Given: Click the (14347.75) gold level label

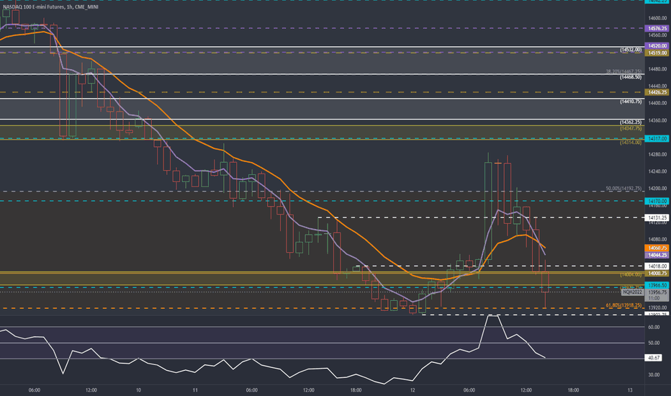Looking at the screenshot, I should pos(631,128).
